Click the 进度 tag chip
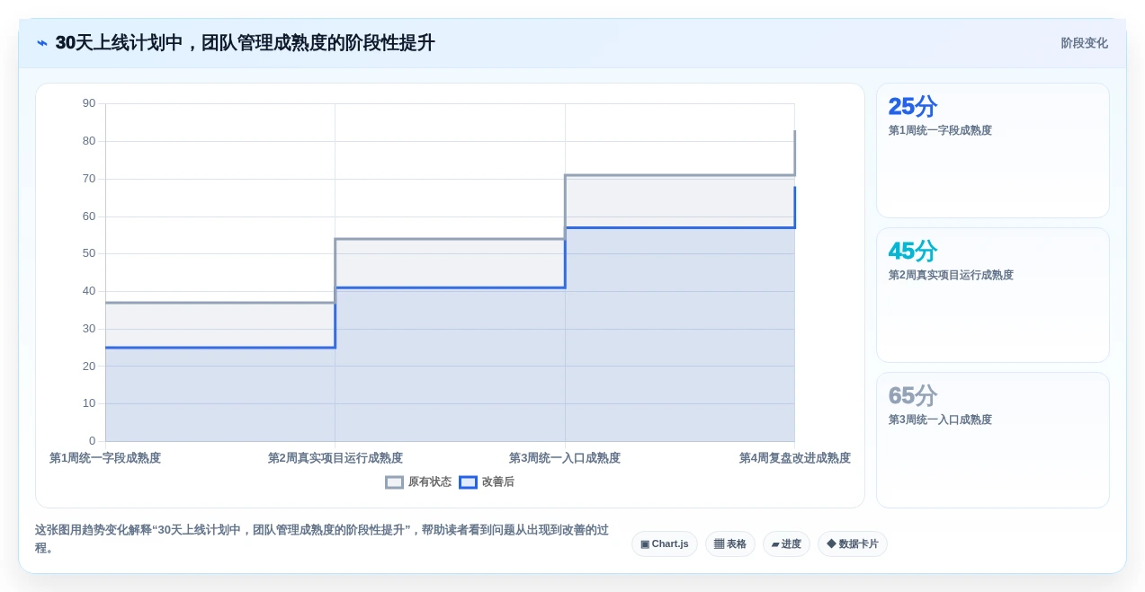Screen dimensions: 1145x592 click(786, 544)
